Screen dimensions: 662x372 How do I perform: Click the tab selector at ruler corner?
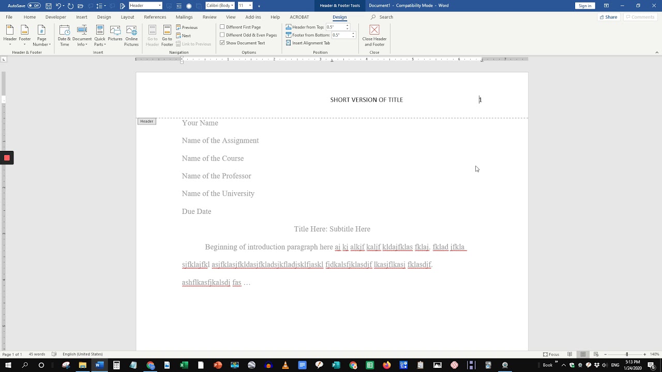pyautogui.click(x=4, y=59)
